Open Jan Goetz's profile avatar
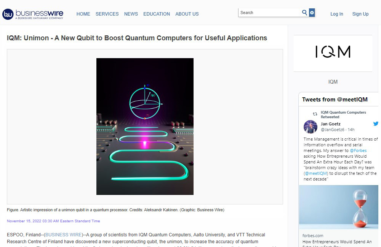 tap(310, 127)
